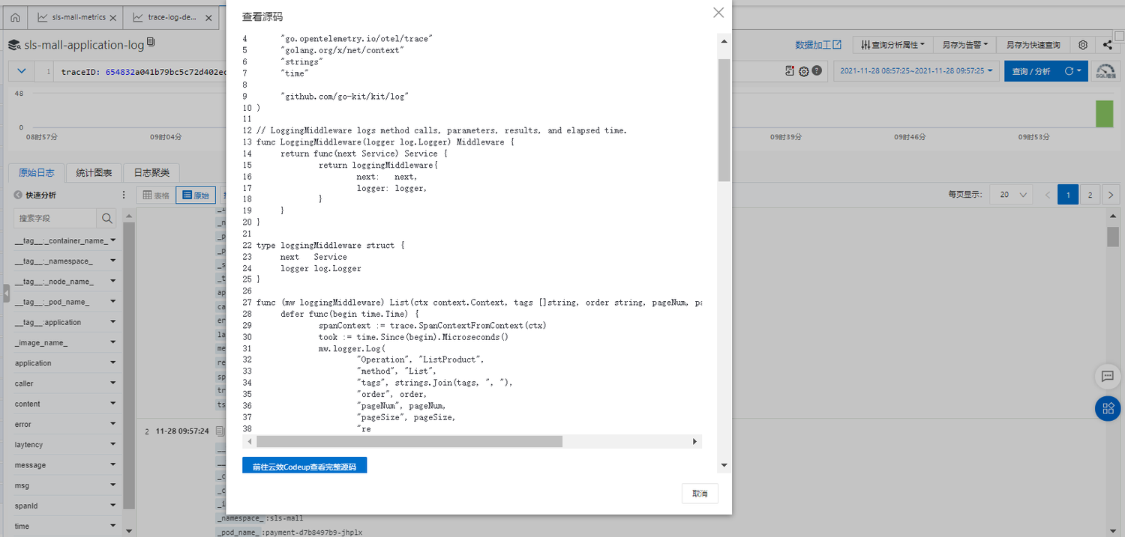Focus the 搜索字段 search input
Viewport: 1125px width, 537px height.
[x=55, y=218]
